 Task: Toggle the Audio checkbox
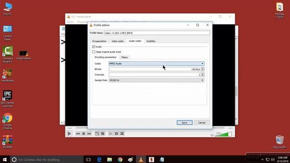coord(94,47)
